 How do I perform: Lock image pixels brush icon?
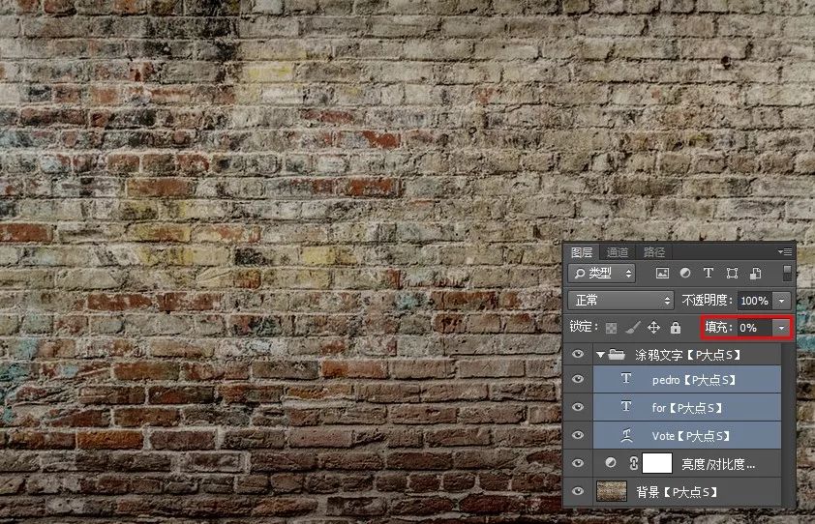coord(633,327)
